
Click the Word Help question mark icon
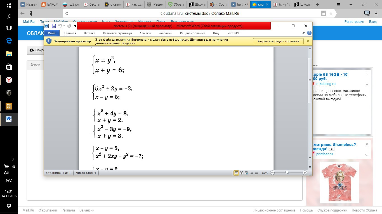pos(309,33)
